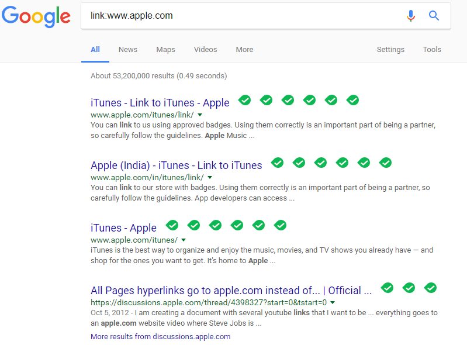This screenshot has height=345, width=467.
Task: Open 'Apple (India) - iTunes - Link to iTunes' result
Action: (x=177, y=165)
